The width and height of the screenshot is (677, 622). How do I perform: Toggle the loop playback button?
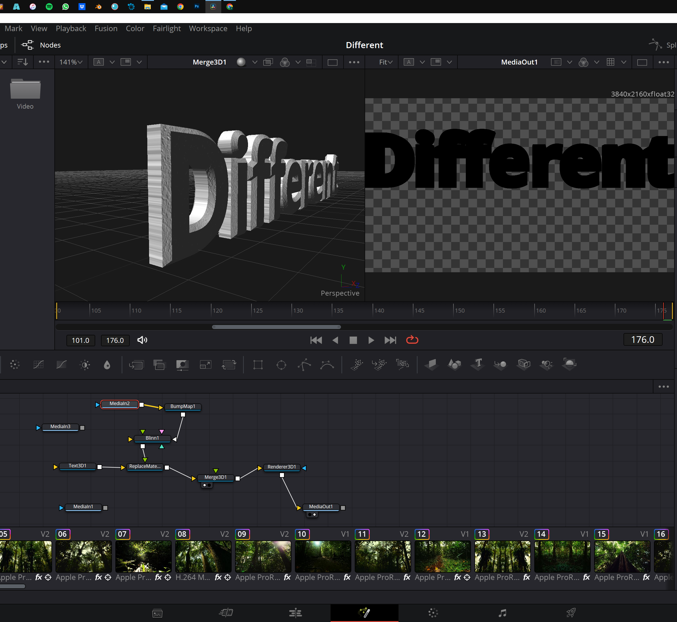click(x=412, y=340)
